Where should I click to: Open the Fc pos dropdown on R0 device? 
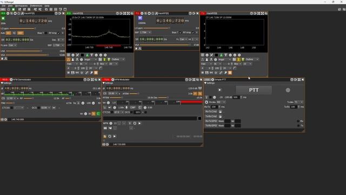click(12, 45)
